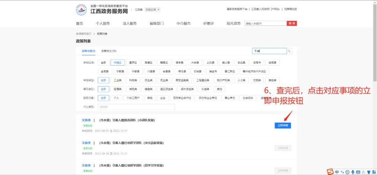Choose the 瑞金市 region filter
The height and width of the screenshot is (175, 377).
point(213,71)
